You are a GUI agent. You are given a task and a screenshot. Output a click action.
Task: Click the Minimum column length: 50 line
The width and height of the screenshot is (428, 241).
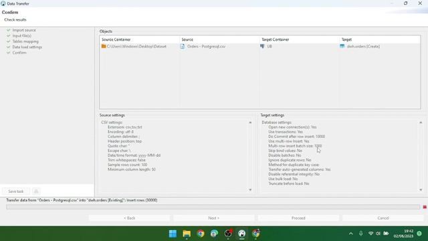pyautogui.click(x=132, y=169)
